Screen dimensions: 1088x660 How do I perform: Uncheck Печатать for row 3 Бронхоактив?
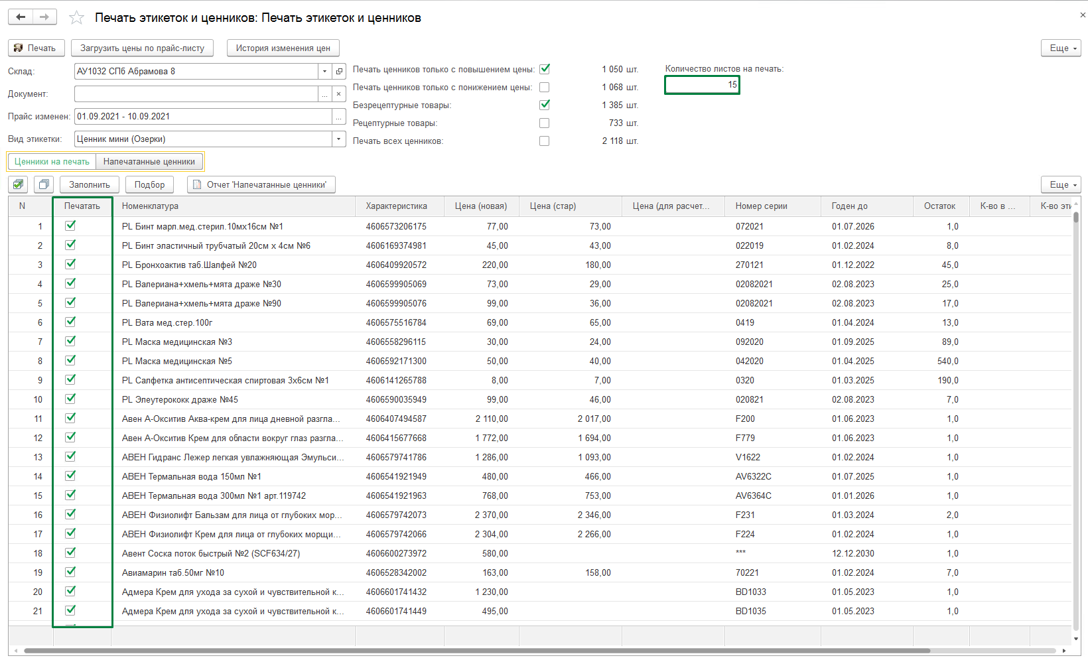[x=70, y=264]
